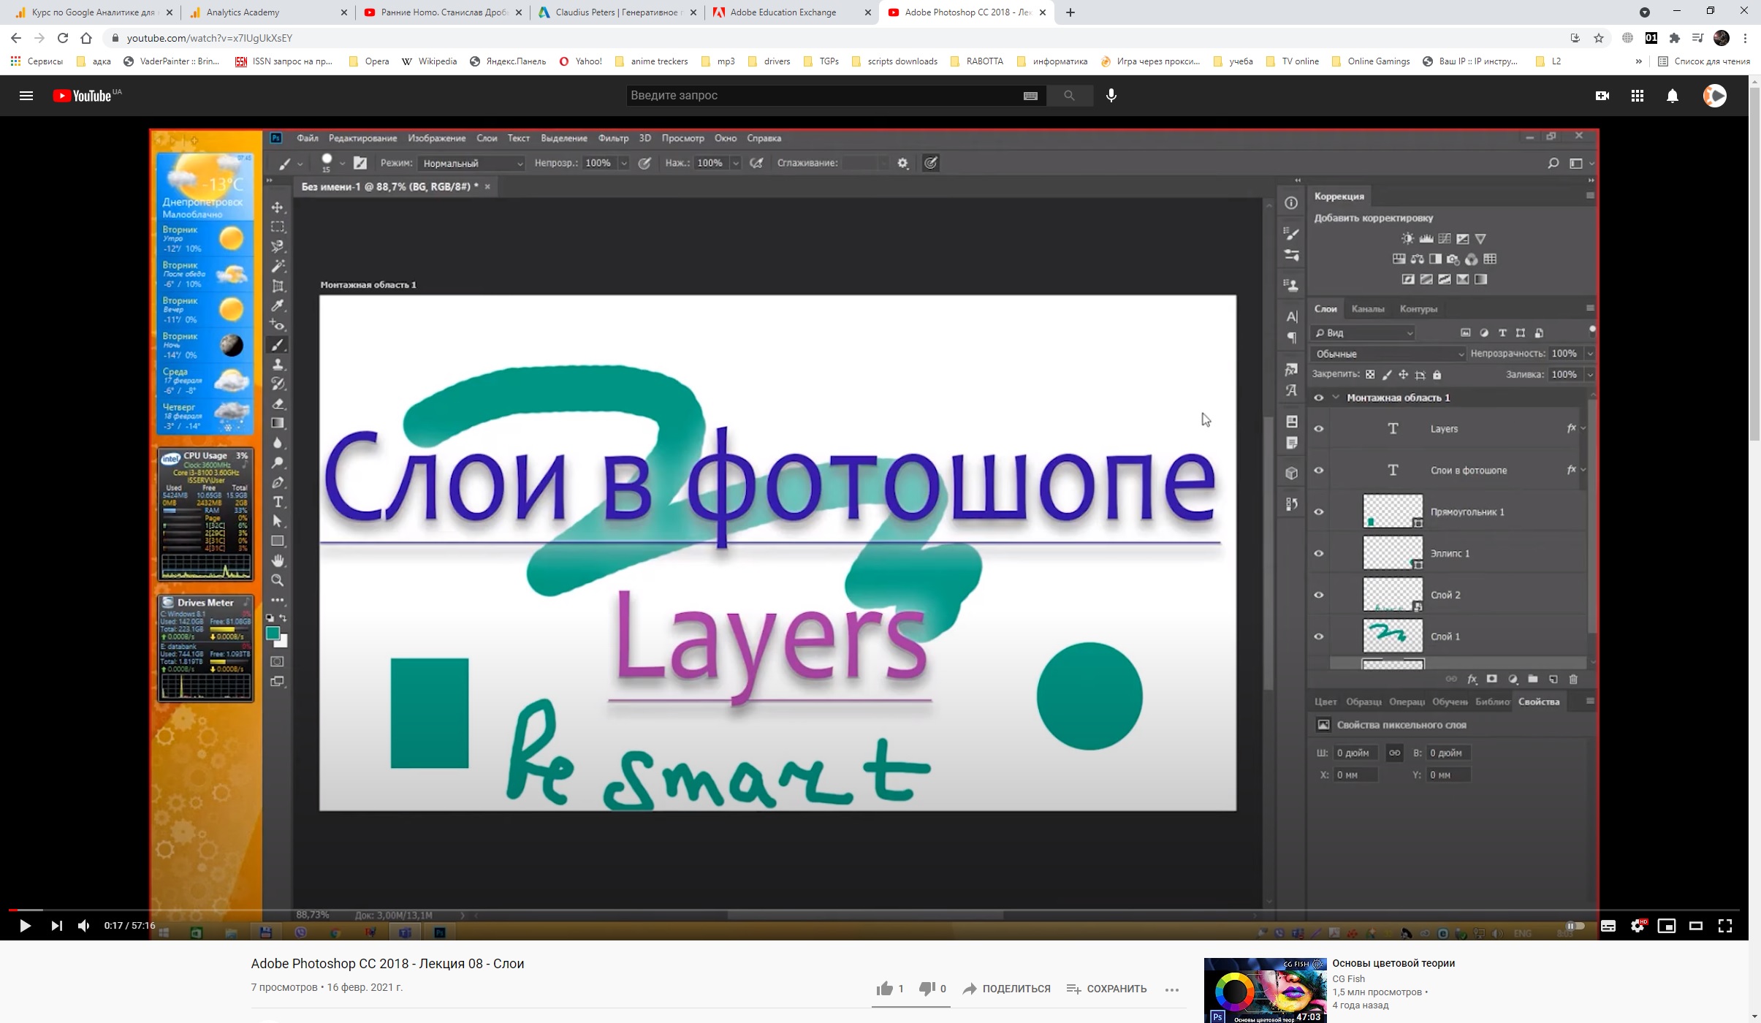
Task: Open more actions menu under the video
Action: pos(1171,989)
